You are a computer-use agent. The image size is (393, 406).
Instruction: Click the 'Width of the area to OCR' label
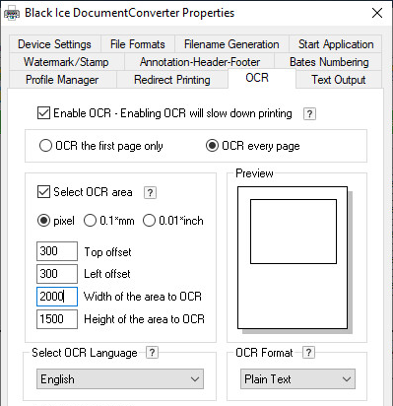[143, 297]
